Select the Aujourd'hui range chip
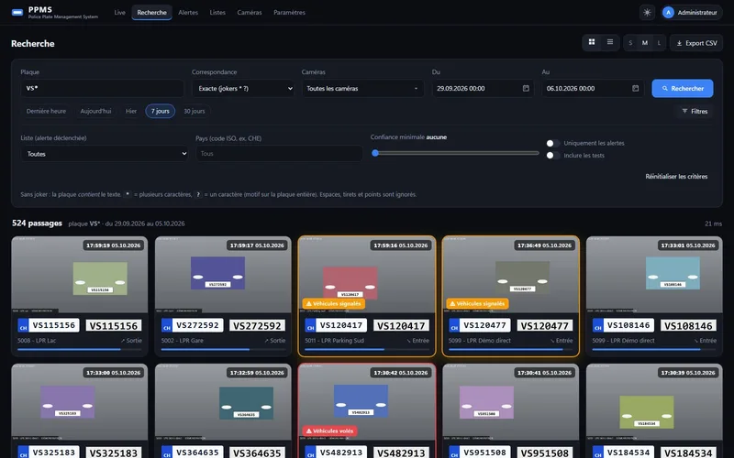Screen dimensions: 734x458 pyautogui.click(x=95, y=111)
